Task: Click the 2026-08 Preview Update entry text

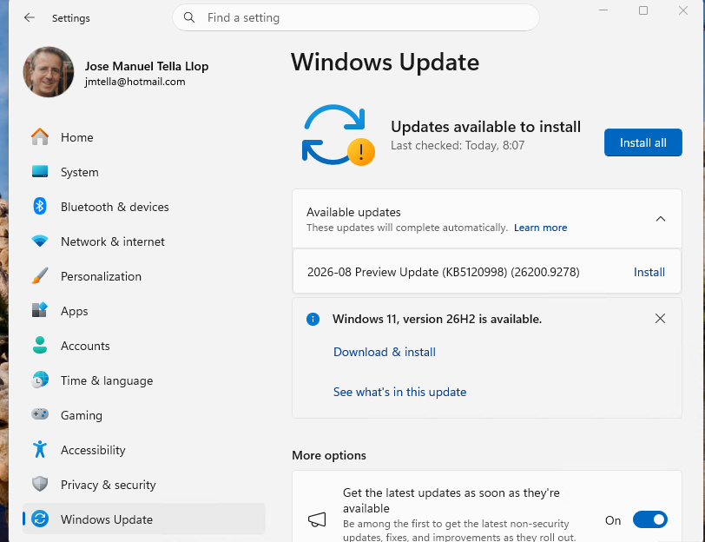Action: (x=444, y=272)
